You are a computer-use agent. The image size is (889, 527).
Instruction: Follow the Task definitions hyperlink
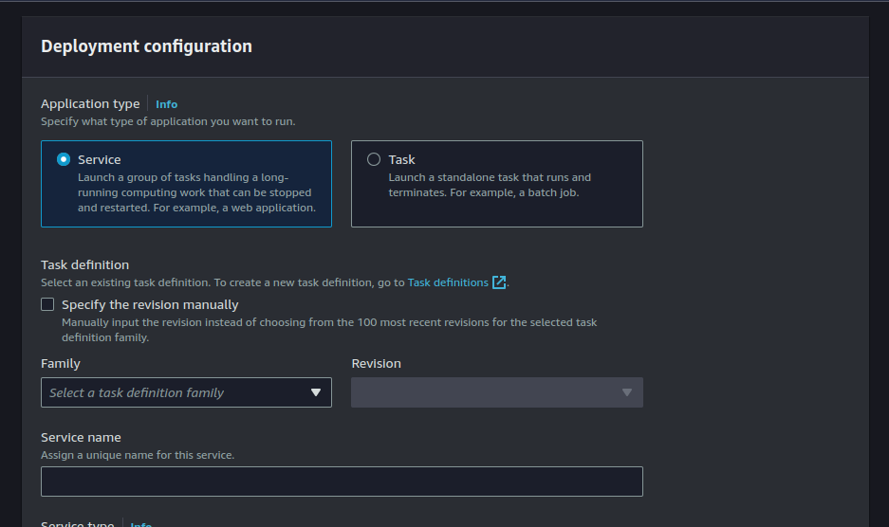click(448, 282)
